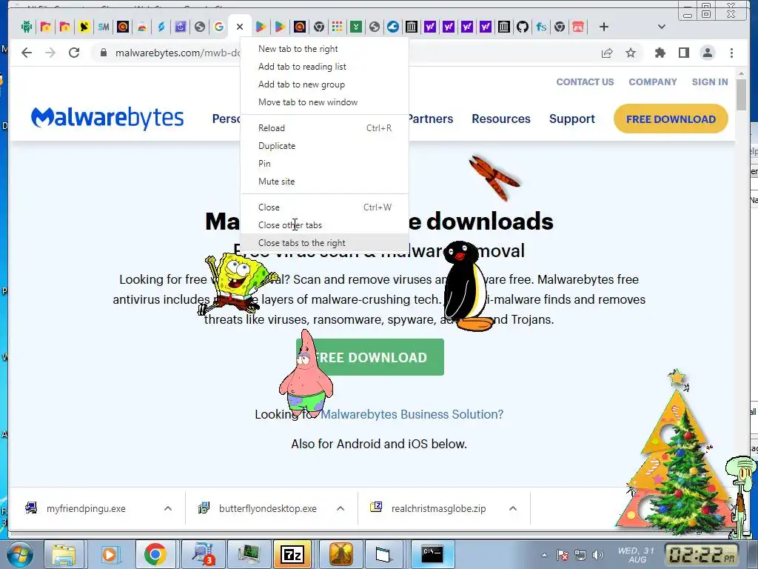758x569 pixels.
Task: Click the volume speaker tray icon
Action: (598, 555)
